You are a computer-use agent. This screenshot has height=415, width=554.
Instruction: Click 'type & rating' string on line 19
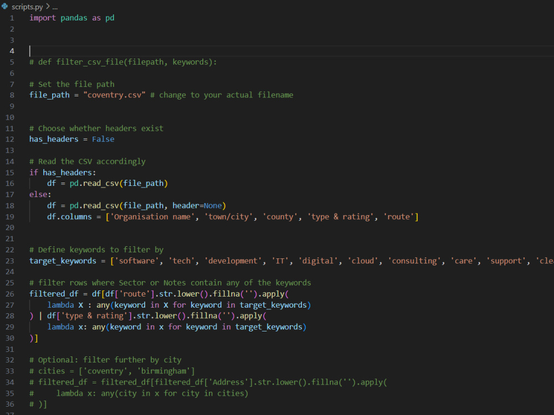pos(340,217)
